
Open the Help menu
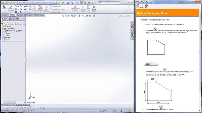pos(51,3)
